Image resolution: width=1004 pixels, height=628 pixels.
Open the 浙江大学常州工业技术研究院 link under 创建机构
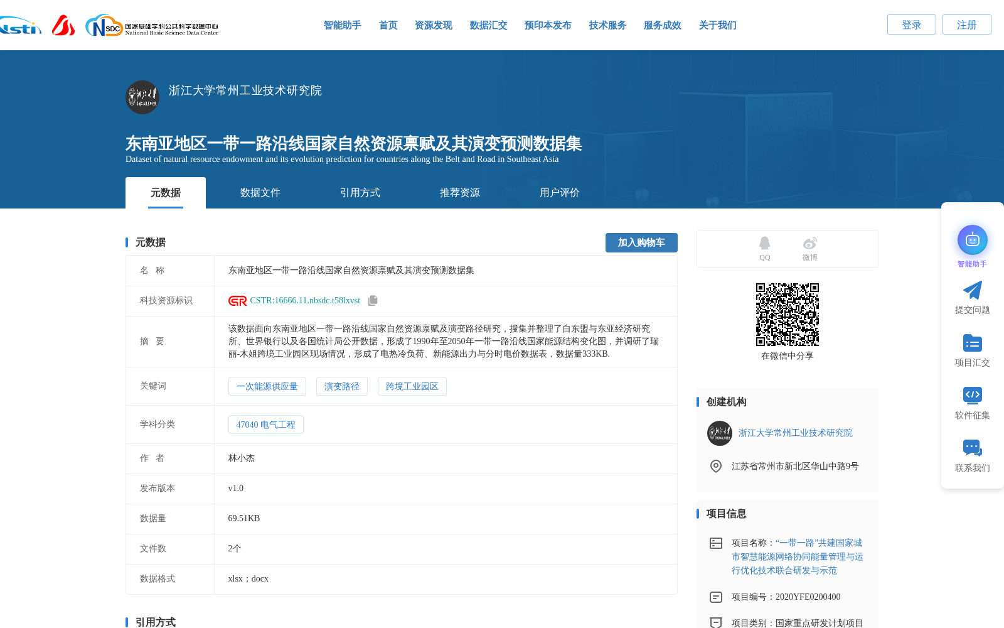[x=796, y=433]
